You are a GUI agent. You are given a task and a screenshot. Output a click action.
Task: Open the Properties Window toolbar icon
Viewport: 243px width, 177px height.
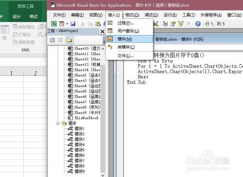[173, 24]
